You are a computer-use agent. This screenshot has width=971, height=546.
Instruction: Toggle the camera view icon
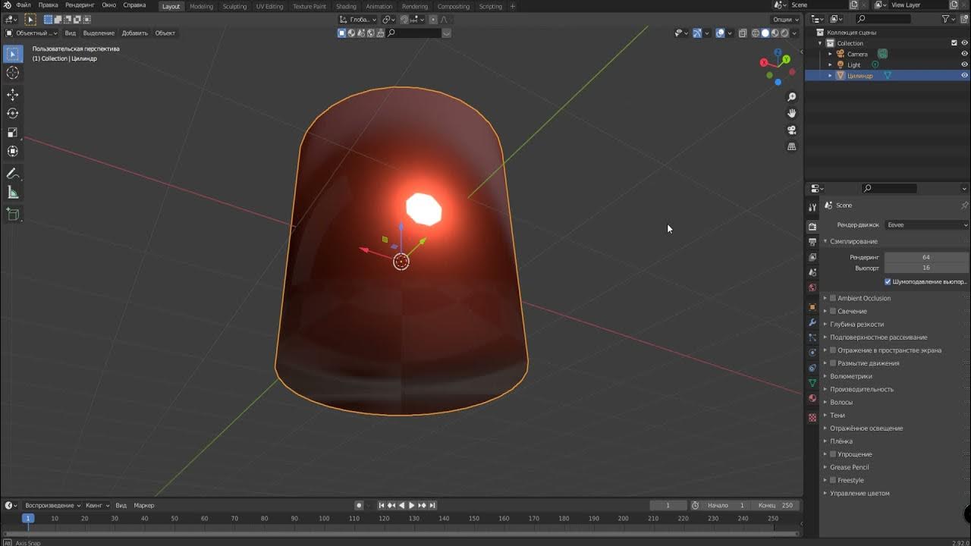(x=792, y=130)
